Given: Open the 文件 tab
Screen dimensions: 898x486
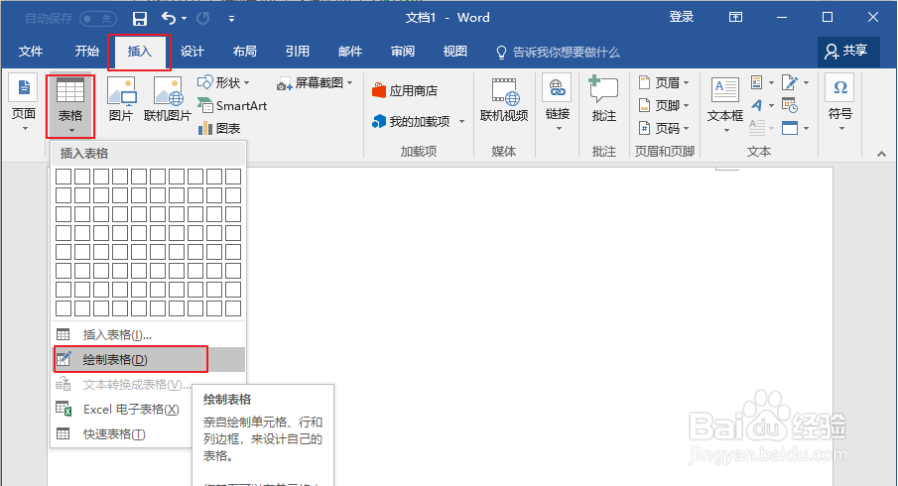Looking at the screenshot, I should tap(31, 52).
